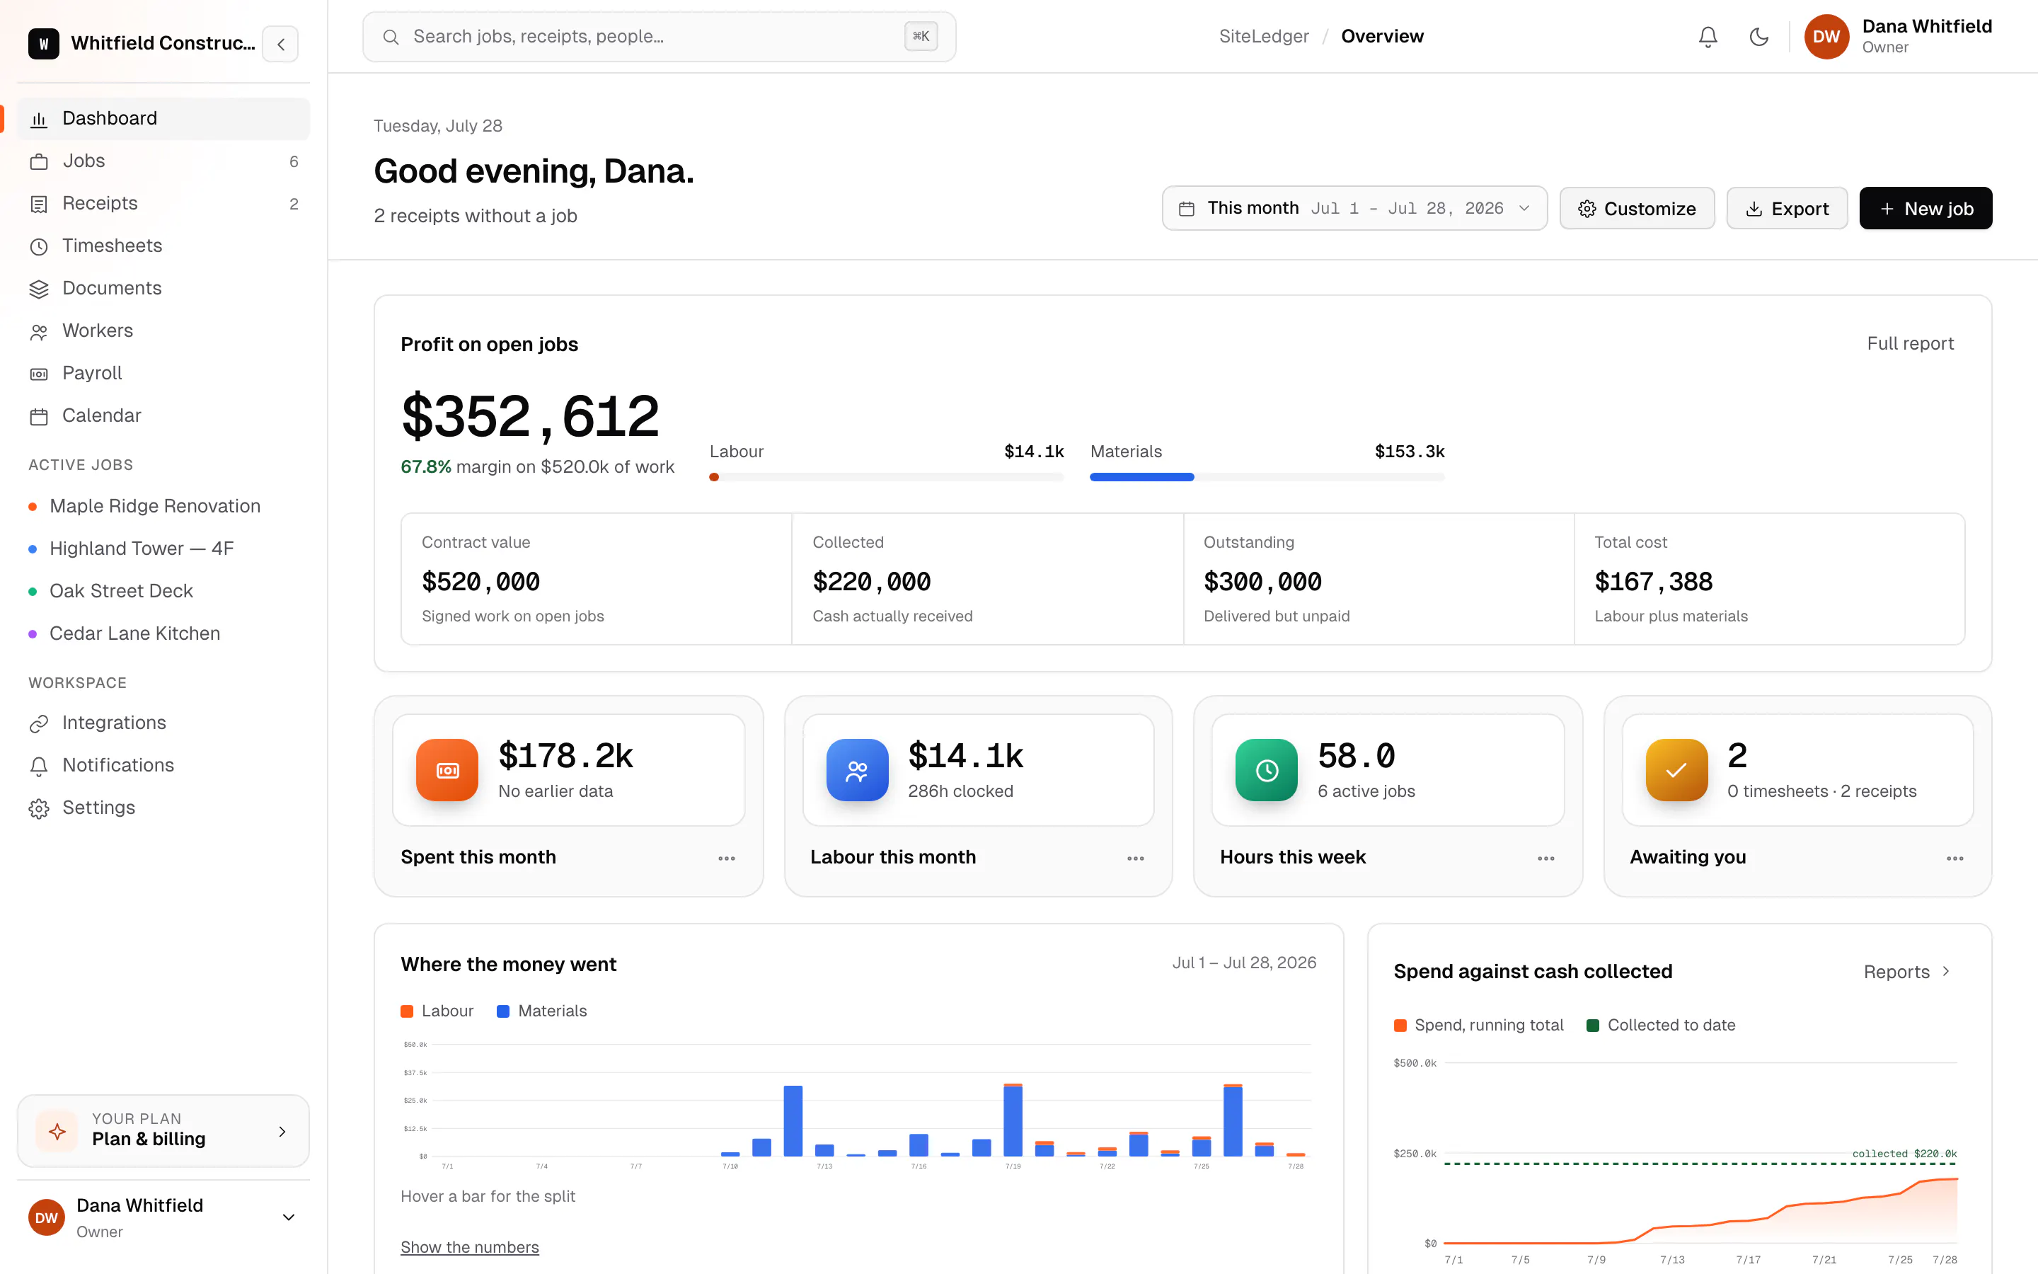Open the Reports link in spend chart

click(1906, 972)
